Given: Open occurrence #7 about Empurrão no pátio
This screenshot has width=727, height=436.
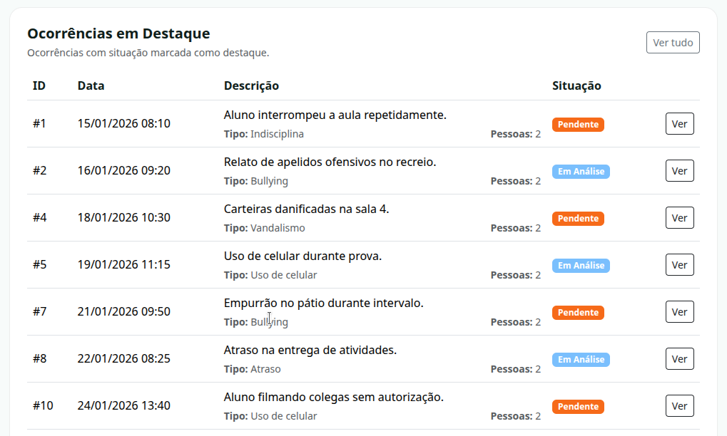Looking at the screenshot, I should 678,311.
